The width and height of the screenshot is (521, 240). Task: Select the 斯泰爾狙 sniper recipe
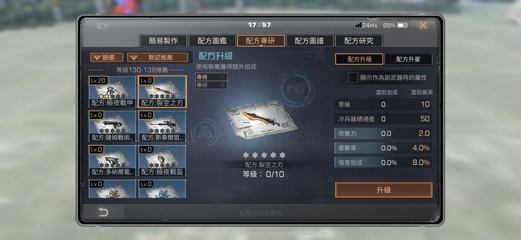[162, 126]
